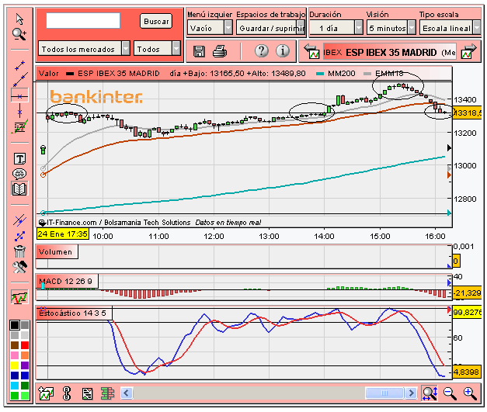Screen dimensions: 487x412
Task: Pick the cyan color swatch
Action: (15, 386)
